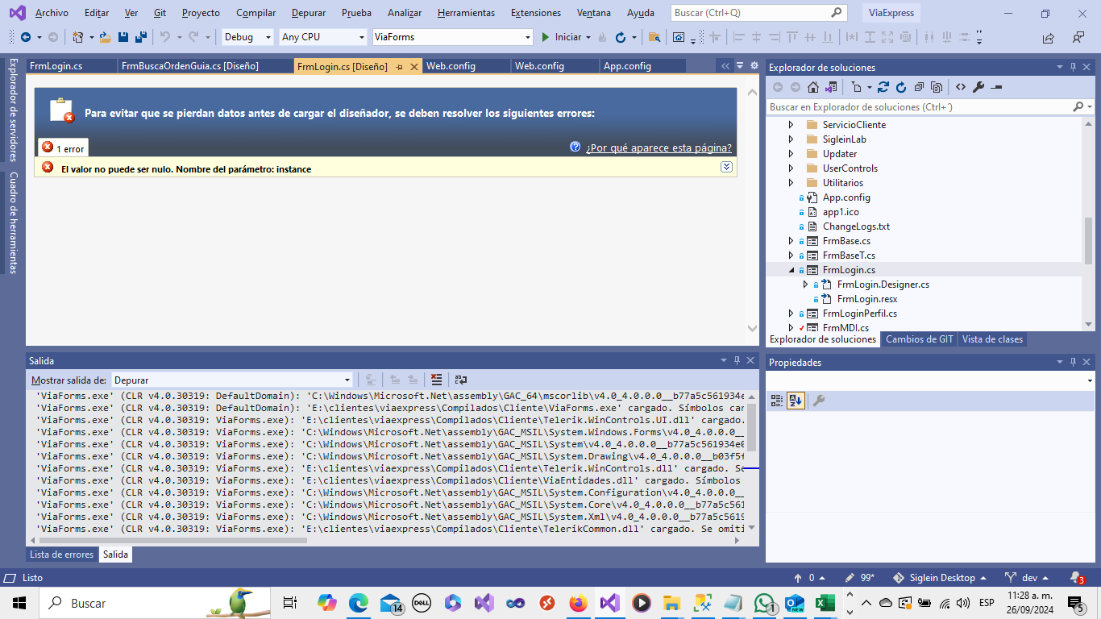Click the Open File folder icon

[x=106, y=37]
